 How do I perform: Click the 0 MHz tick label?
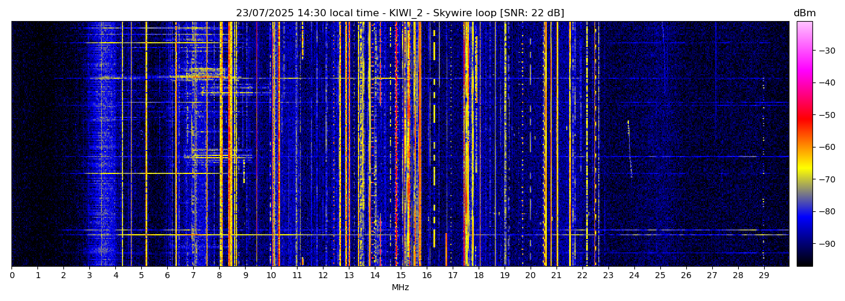pyautogui.click(x=11, y=276)
